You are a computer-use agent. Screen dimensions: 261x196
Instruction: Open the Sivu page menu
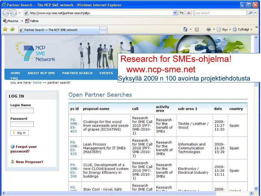pos(224,29)
